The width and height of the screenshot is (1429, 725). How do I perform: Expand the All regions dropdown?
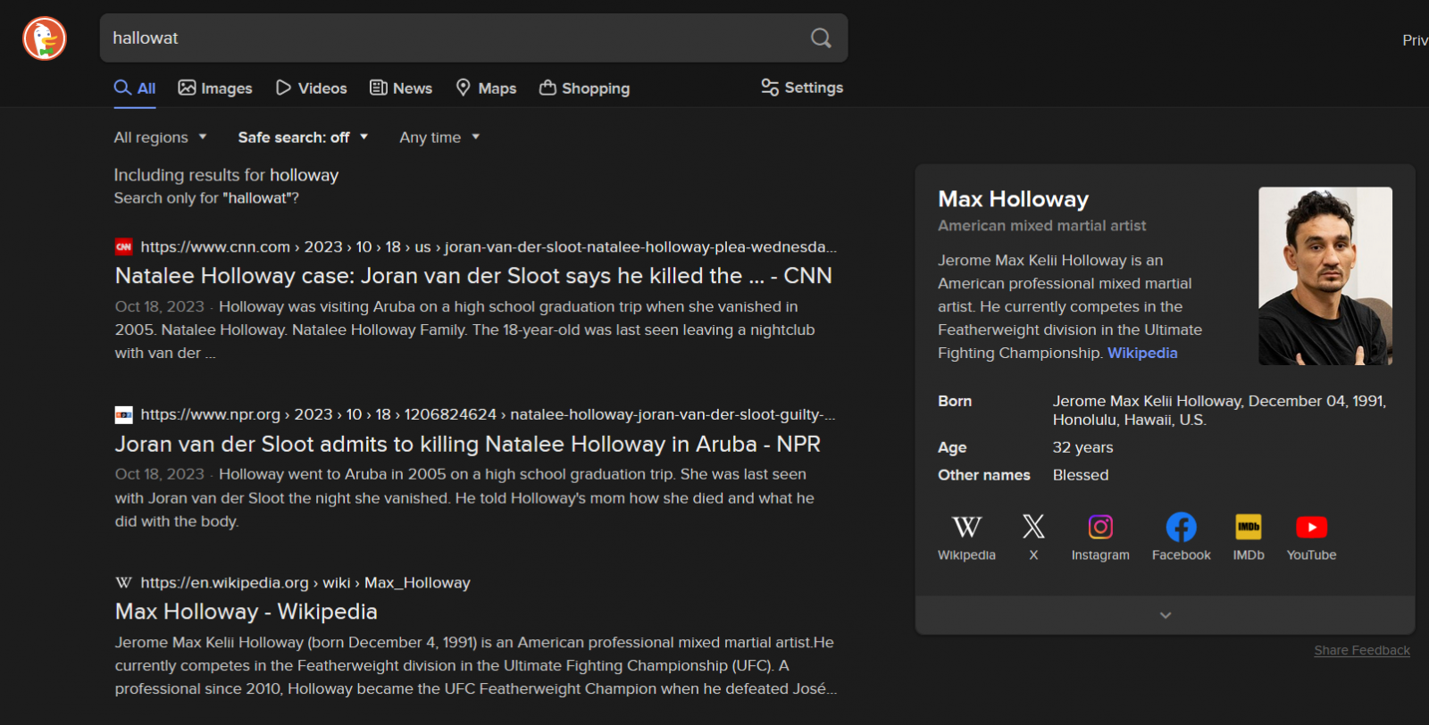[160, 137]
